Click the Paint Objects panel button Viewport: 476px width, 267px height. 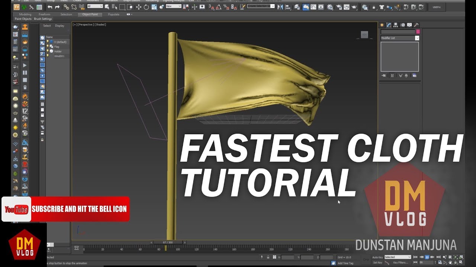23,19
